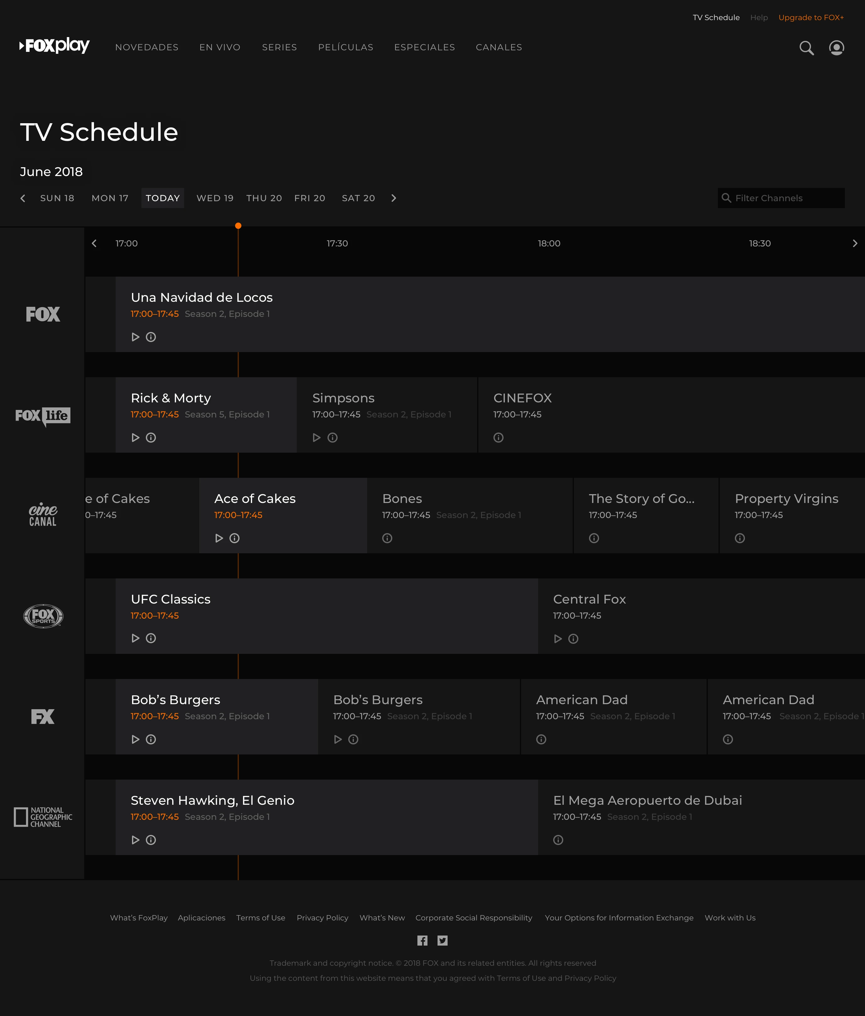This screenshot has width=865, height=1016.
Task: Click the current time marker on timeline
Action: coord(239,225)
